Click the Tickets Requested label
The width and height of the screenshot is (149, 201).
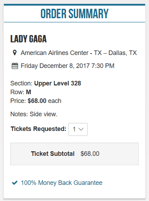(x=38, y=129)
